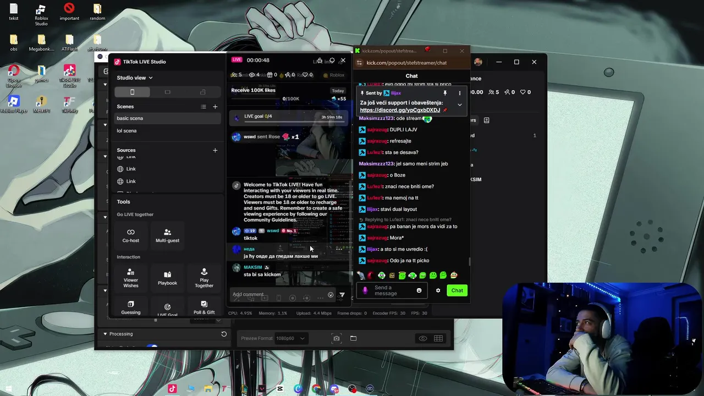
Task: Click CapCut icon on the taskbar
Action: [280, 389]
